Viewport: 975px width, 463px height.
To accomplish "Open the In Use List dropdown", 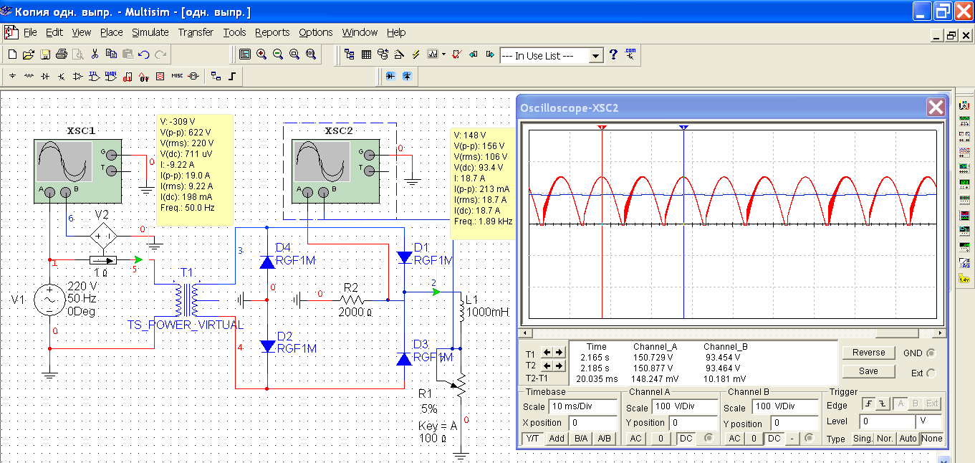I will click(x=595, y=55).
